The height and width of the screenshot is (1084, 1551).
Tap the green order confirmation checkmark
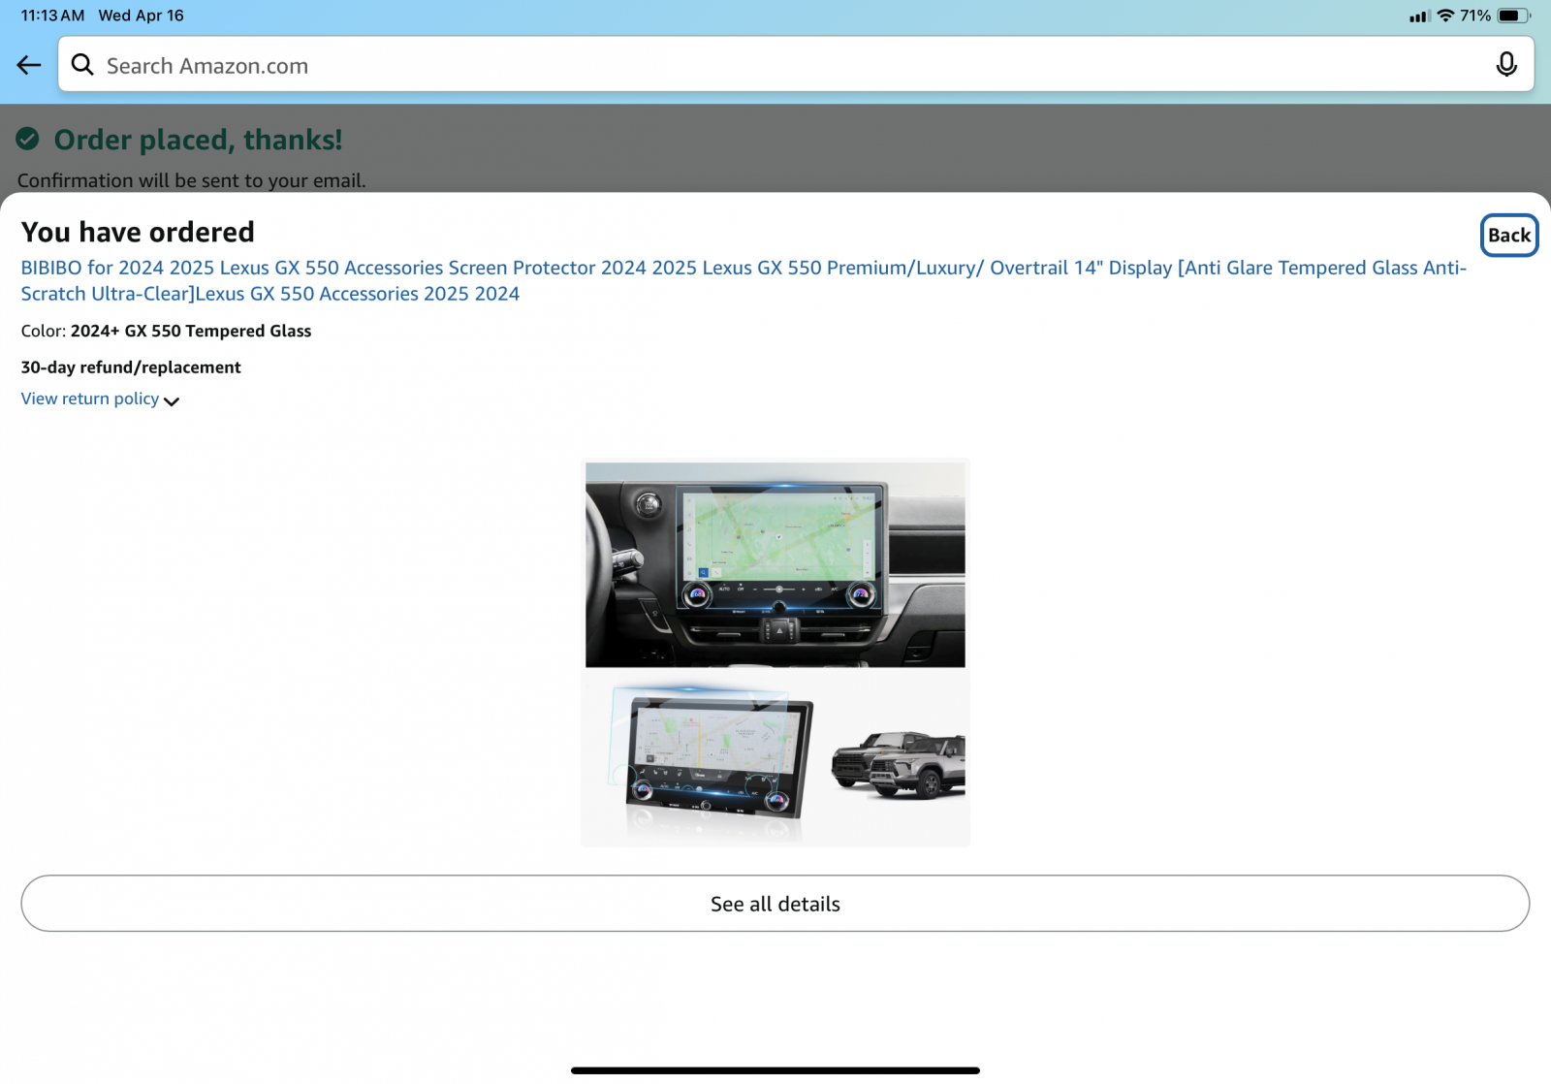28,139
